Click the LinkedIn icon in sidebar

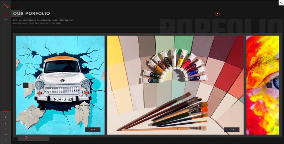coord(6,129)
